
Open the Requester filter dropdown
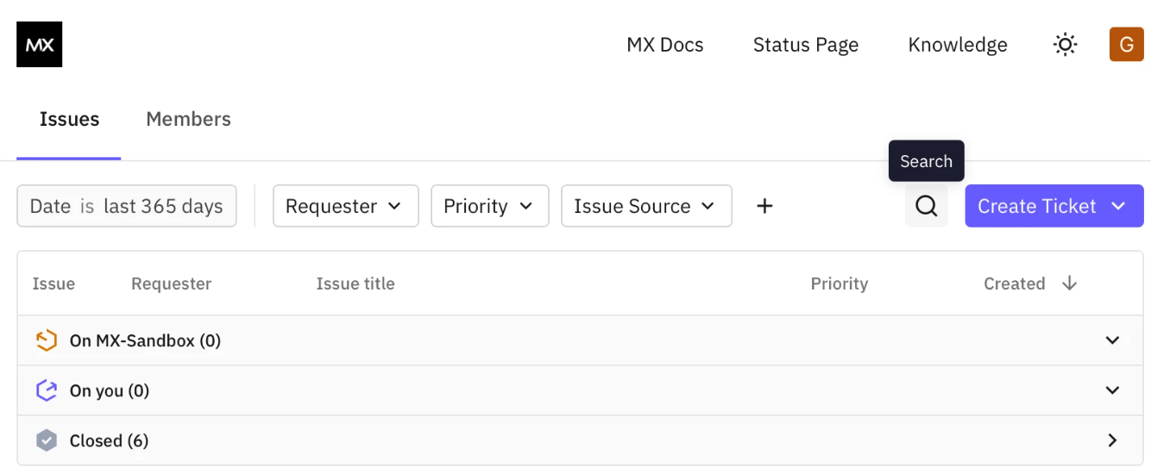tap(346, 206)
